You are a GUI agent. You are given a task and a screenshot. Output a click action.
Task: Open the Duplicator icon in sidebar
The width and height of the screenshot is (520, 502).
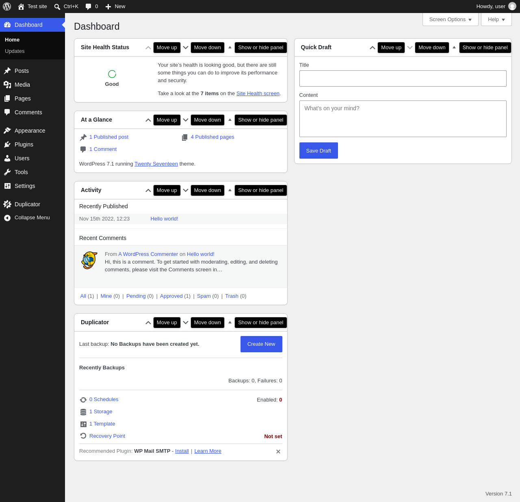(x=7, y=204)
